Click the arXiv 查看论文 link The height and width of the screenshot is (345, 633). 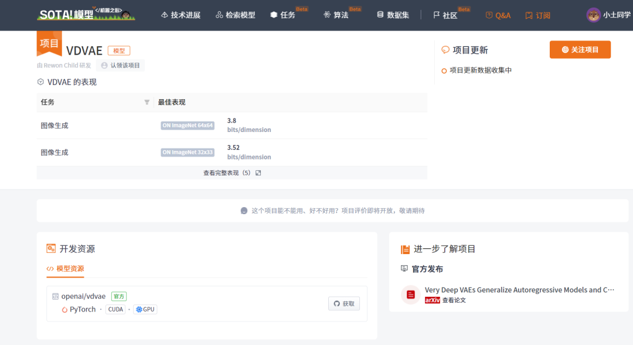445,300
